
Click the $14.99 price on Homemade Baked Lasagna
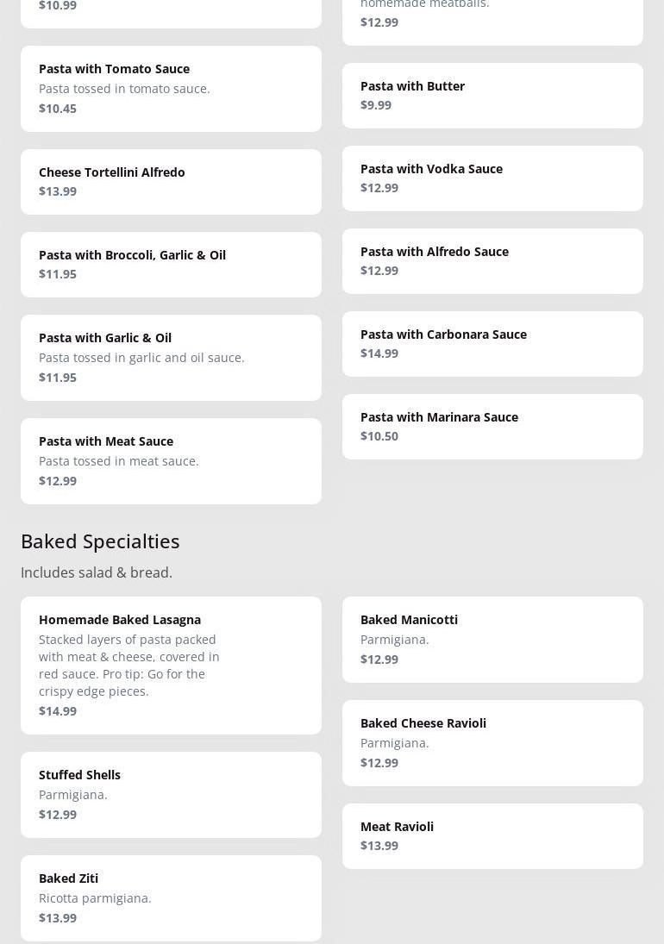tap(58, 711)
